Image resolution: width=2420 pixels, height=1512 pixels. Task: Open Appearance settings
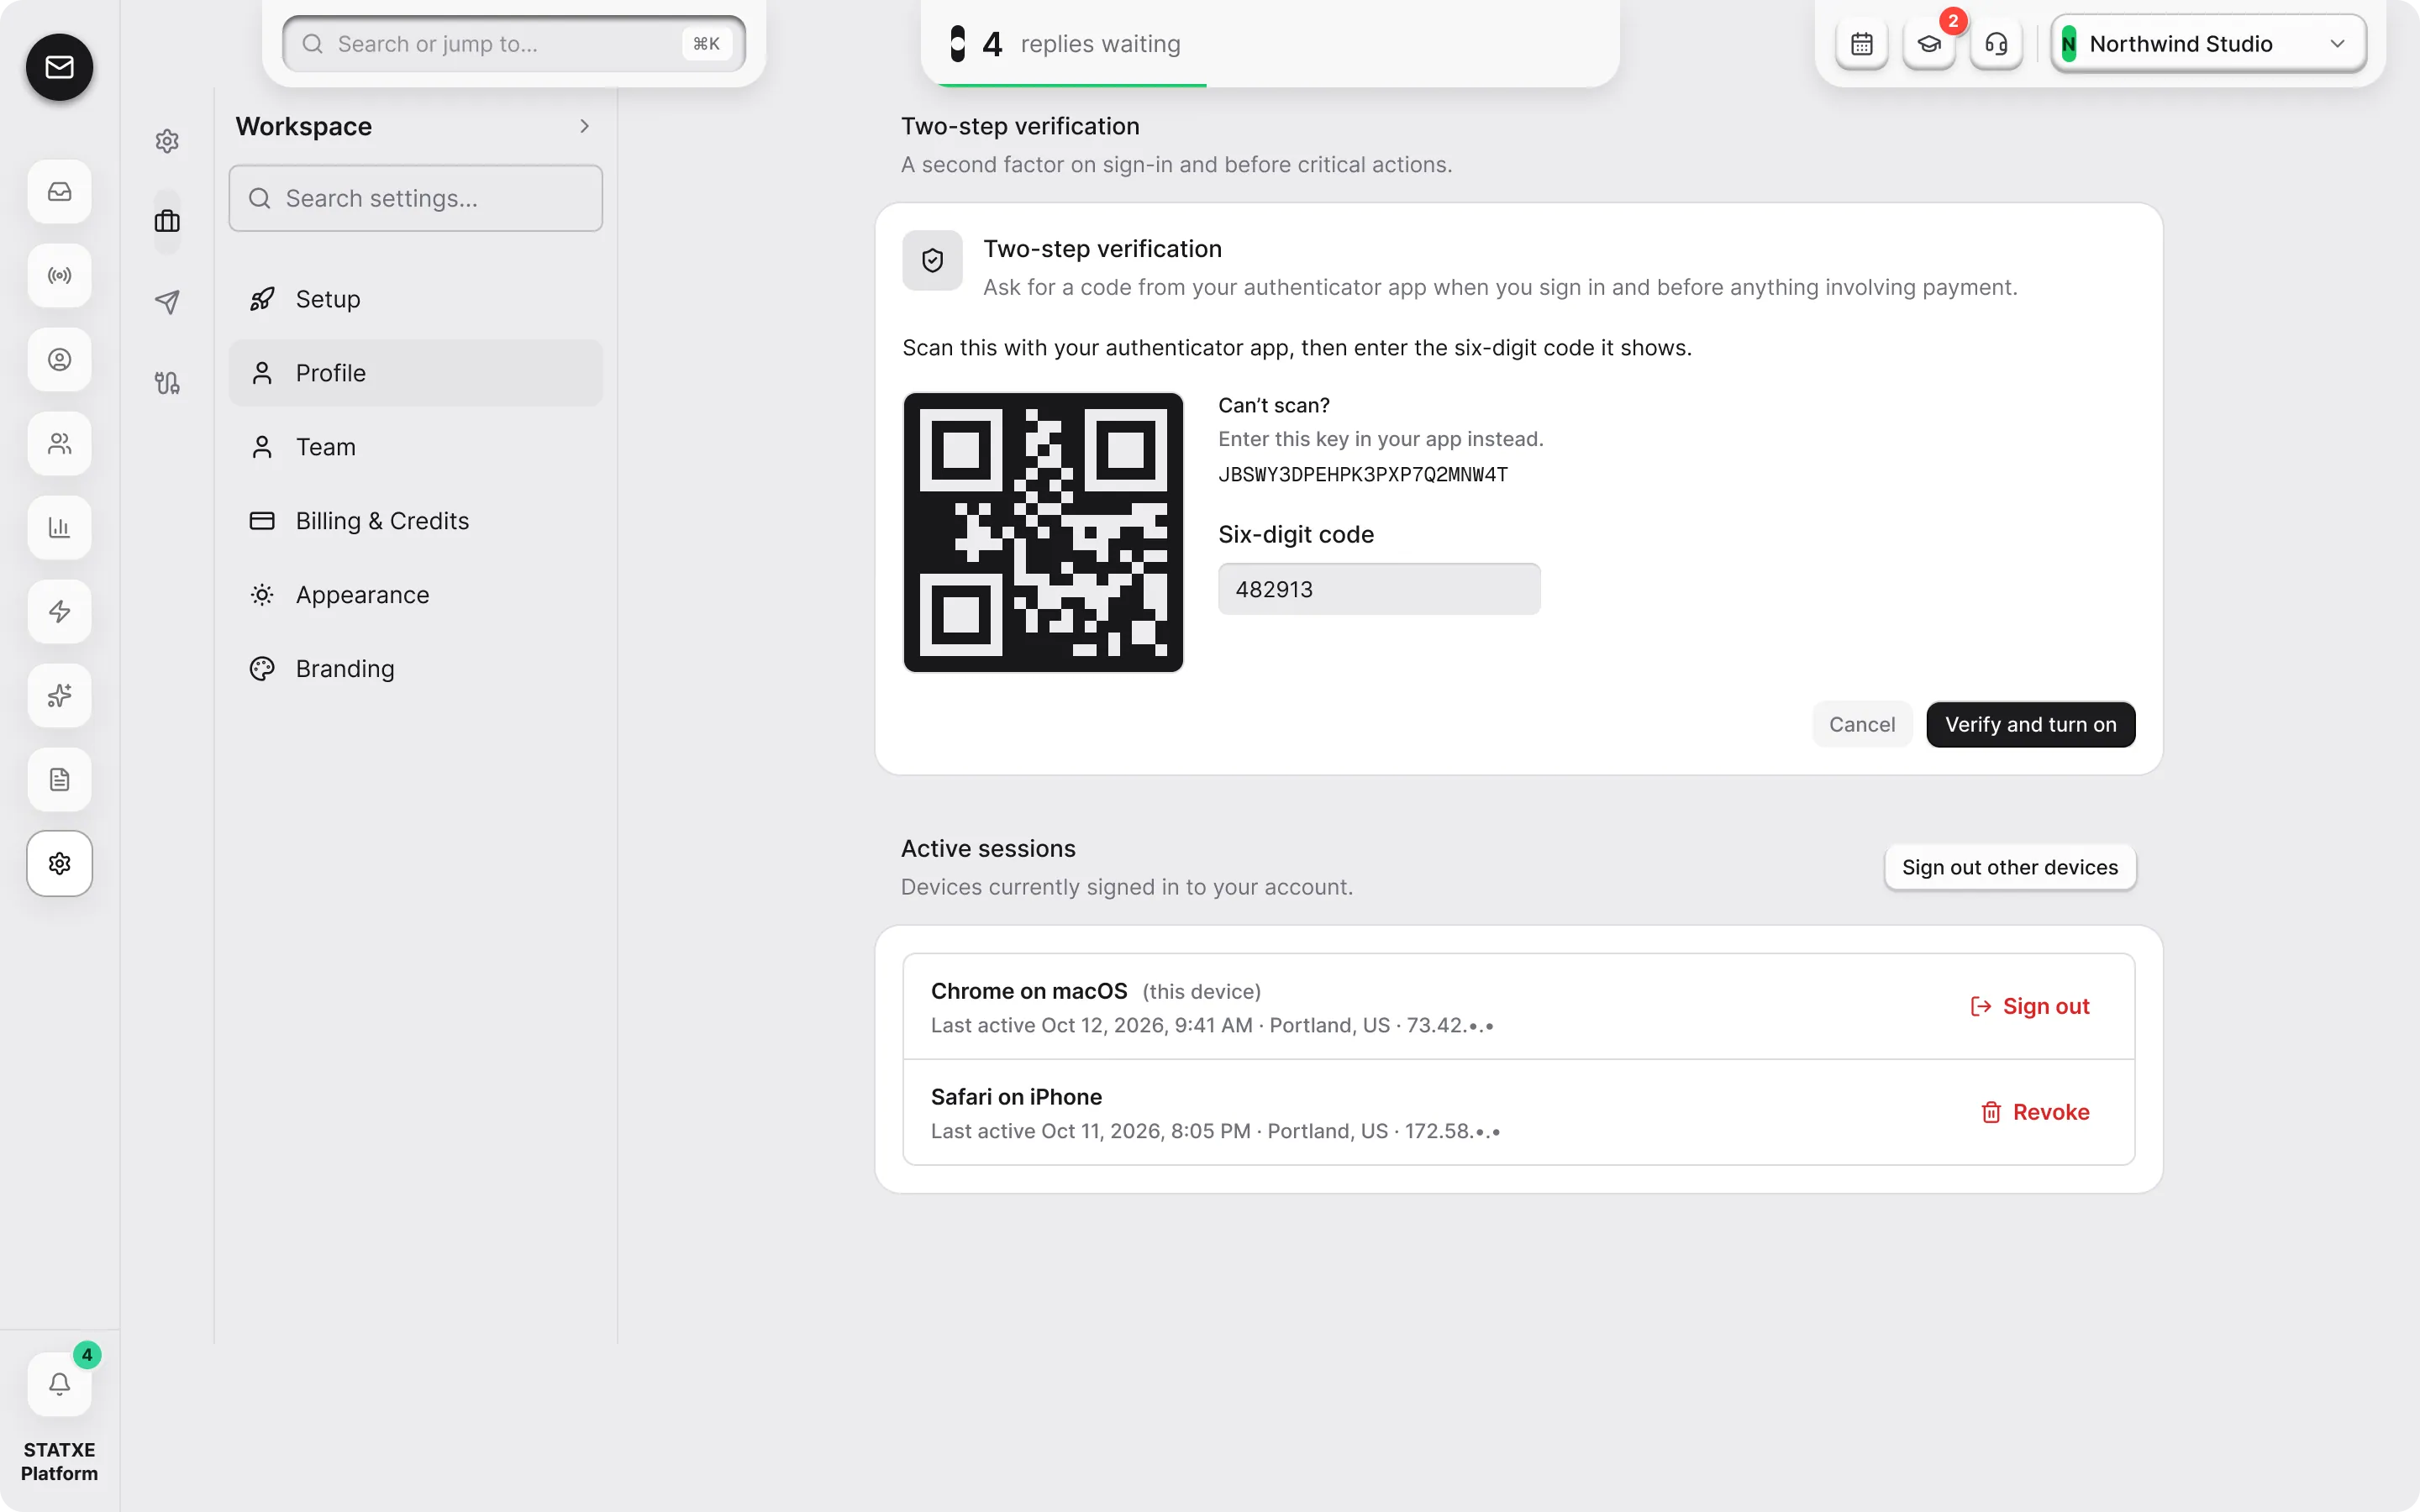[x=415, y=595]
